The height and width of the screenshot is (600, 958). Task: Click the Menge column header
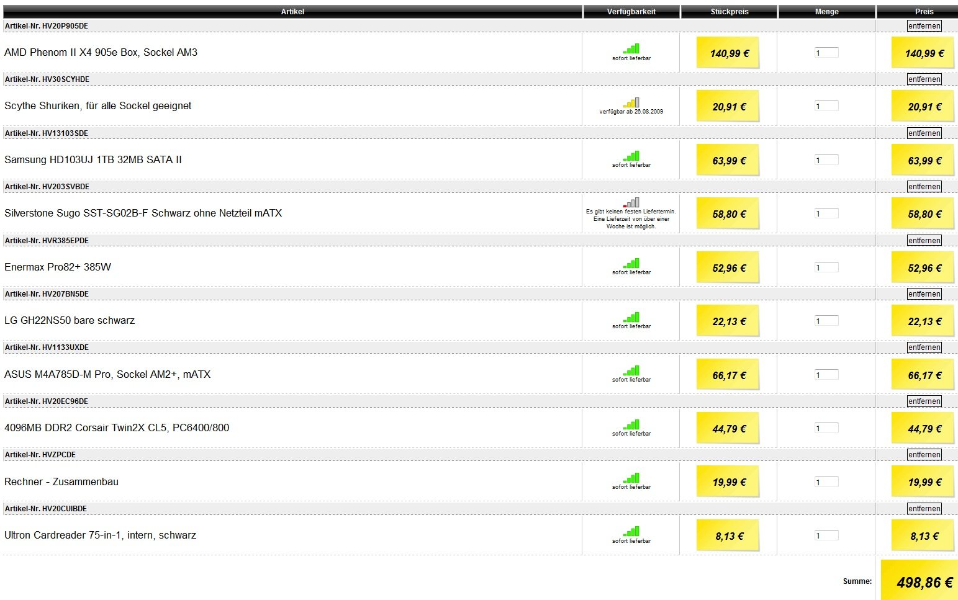pos(826,12)
